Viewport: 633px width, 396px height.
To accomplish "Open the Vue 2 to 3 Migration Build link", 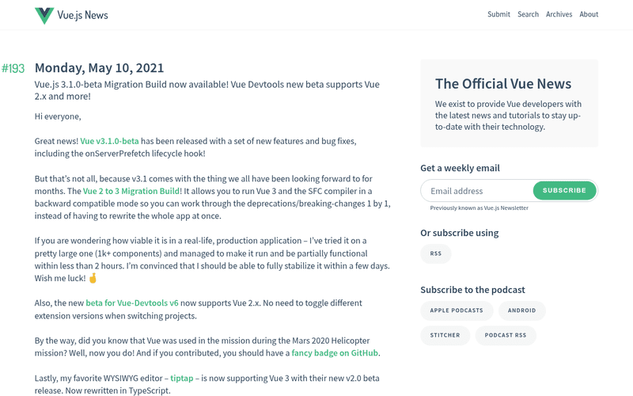I will [131, 191].
